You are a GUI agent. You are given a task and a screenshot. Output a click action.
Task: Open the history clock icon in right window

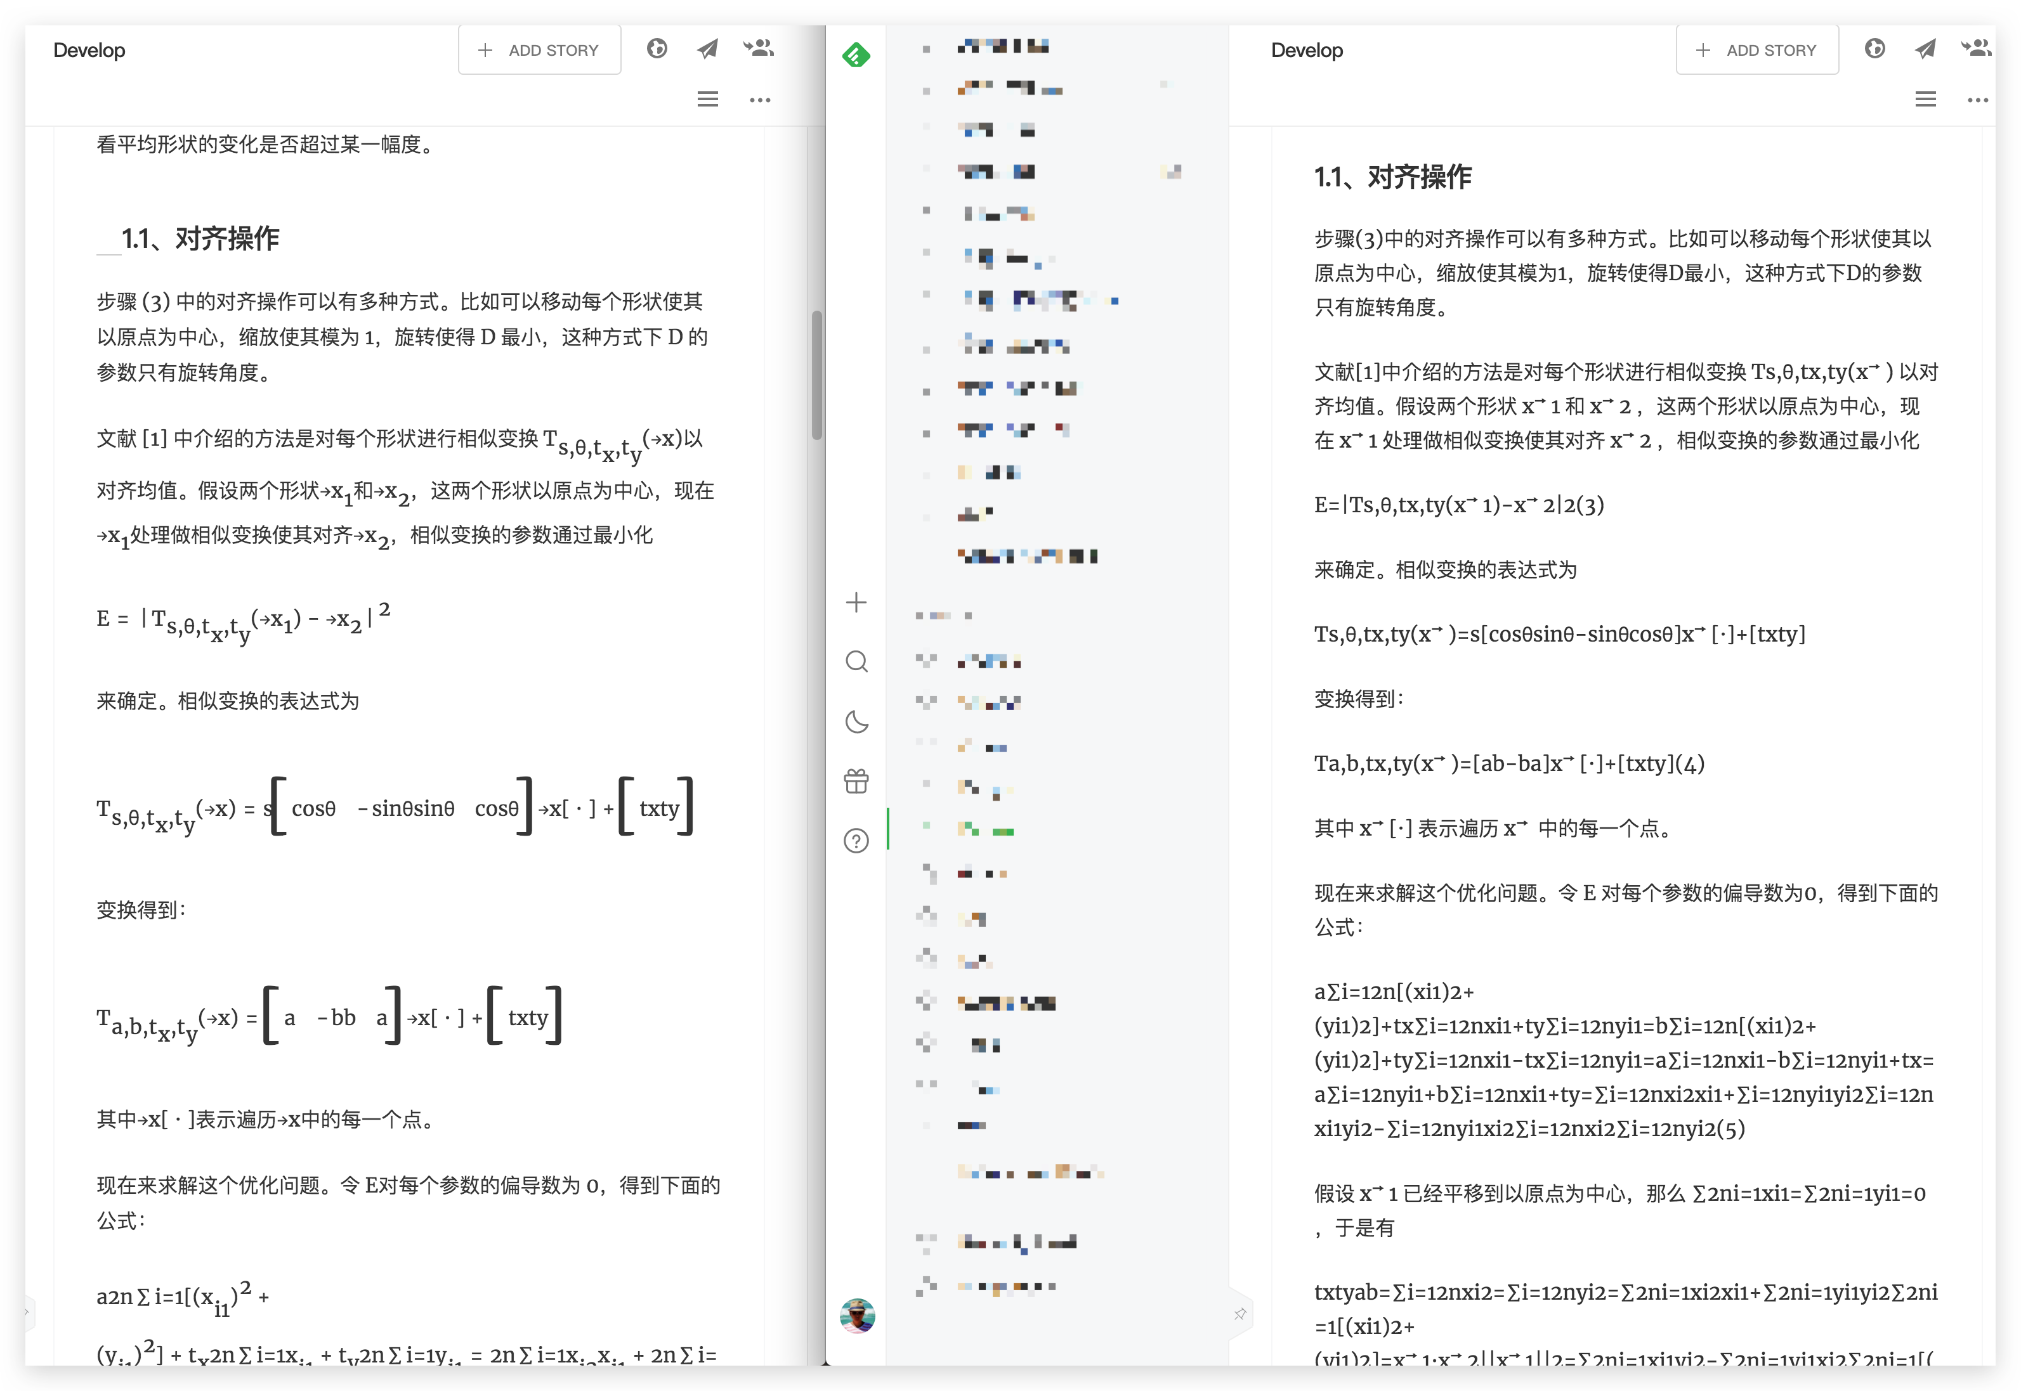1874,49
